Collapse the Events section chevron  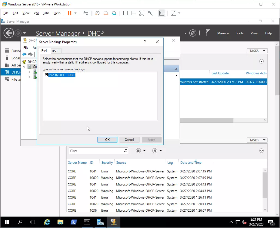[x=261, y=151]
